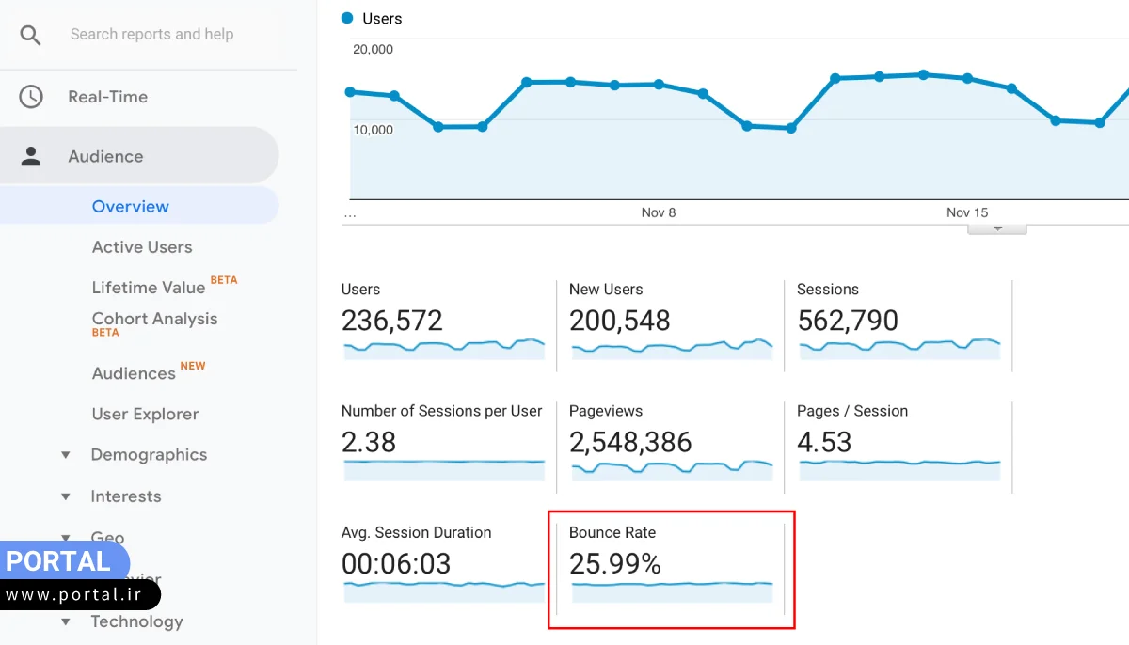Image resolution: width=1129 pixels, height=645 pixels.
Task: Click the search reports input field
Action: click(152, 34)
